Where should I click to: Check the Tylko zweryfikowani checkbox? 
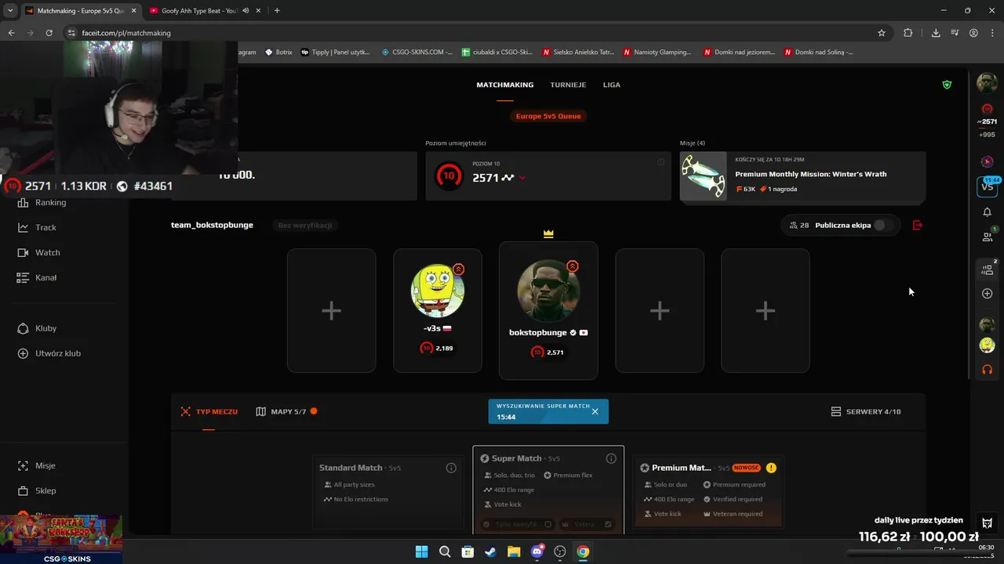pyautogui.click(x=548, y=524)
